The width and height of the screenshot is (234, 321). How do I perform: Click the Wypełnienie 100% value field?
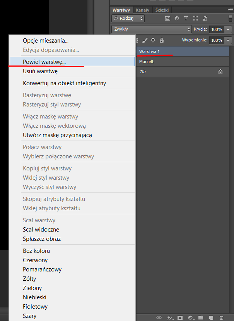217,40
